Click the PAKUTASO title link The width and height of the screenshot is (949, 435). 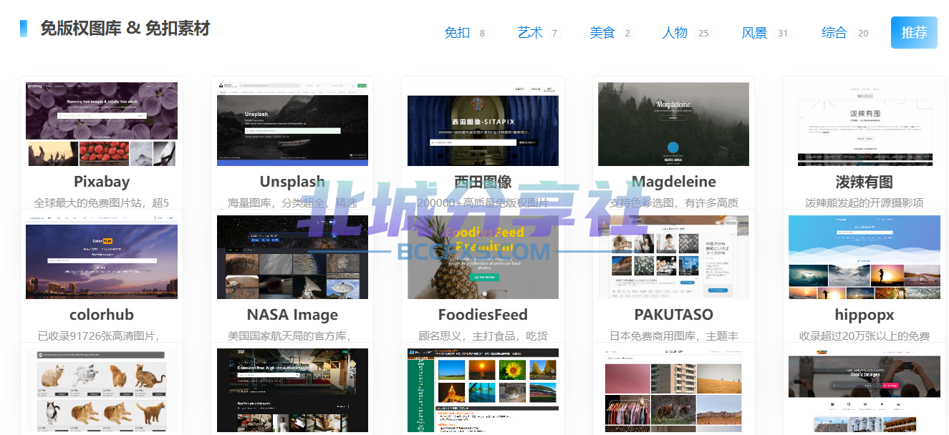674,315
